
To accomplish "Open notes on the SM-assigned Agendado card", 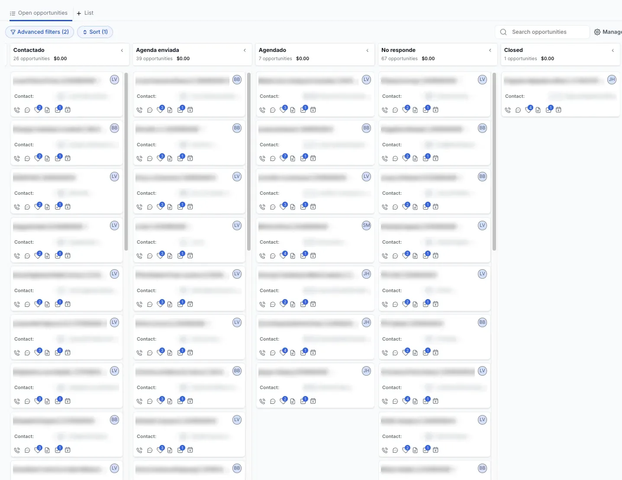I will pos(293,256).
